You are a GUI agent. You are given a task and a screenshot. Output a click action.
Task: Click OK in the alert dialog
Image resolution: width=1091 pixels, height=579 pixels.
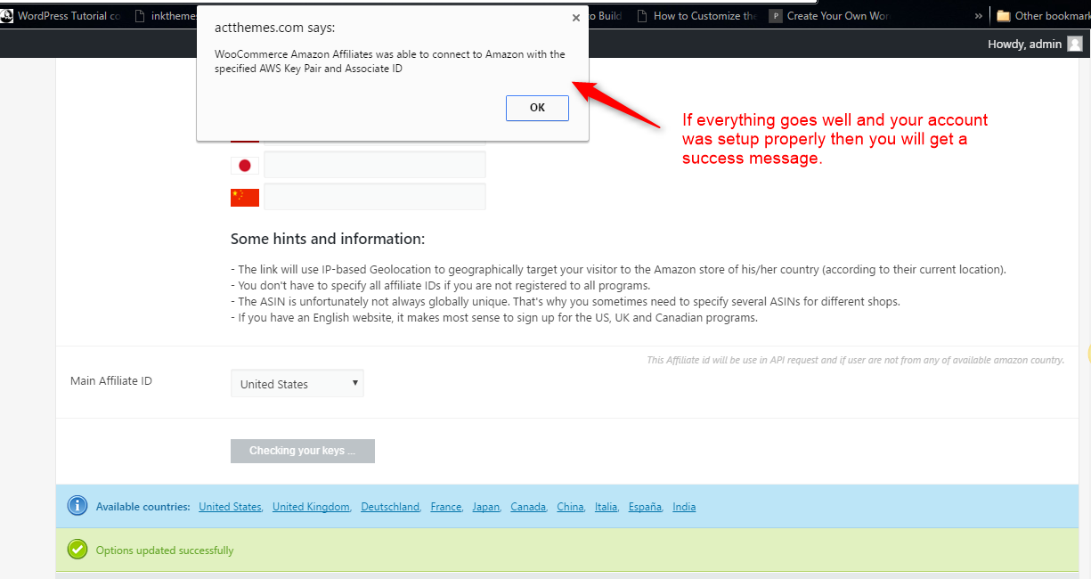[537, 108]
